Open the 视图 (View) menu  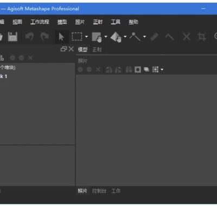click(17, 22)
